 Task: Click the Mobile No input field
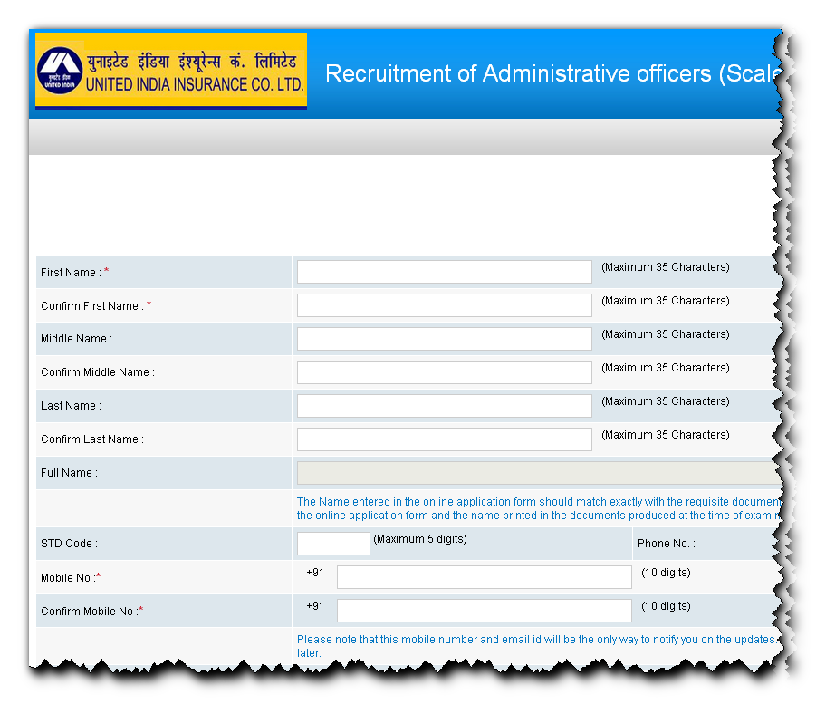pyautogui.click(x=483, y=576)
